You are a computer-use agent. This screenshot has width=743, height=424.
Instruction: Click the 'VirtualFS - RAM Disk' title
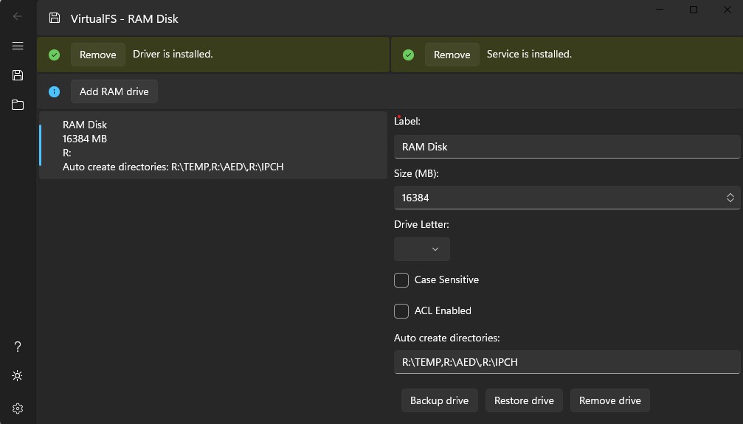[125, 18]
